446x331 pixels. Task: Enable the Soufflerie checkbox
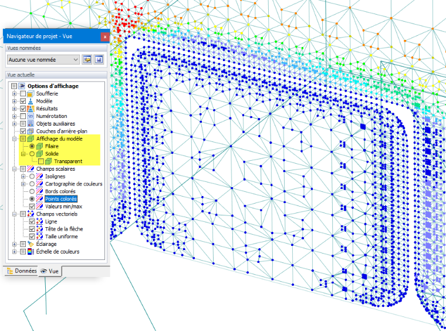point(23,93)
